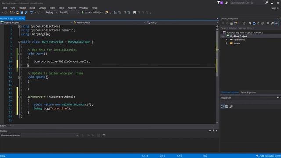The width and height of the screenshot is (281, 158).
Task: Click the Alphabetical sort icon in Properties
Action: point(227,106)
